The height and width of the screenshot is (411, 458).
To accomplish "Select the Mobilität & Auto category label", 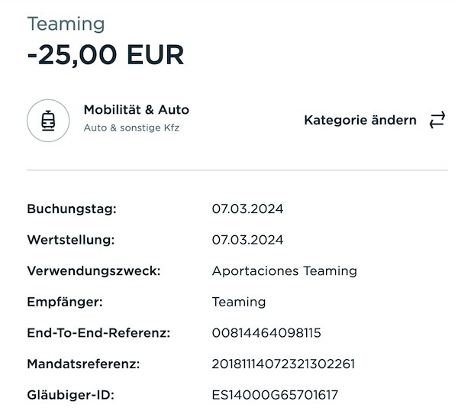I will pos(137,110).
